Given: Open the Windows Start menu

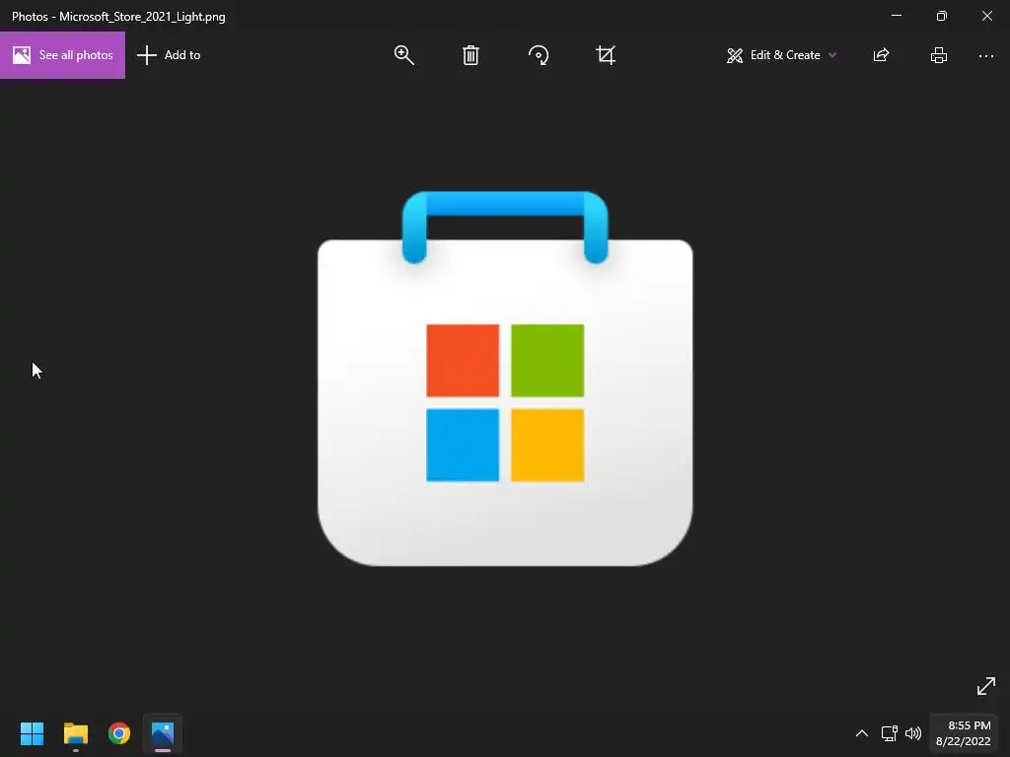Looking at the screenshot, I should [x=32, y=733].
